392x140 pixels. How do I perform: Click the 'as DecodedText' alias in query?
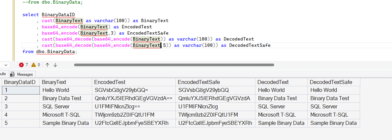pyautogui.click(x=234, y=39)
